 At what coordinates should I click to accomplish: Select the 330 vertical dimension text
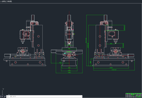click(x=90, y=62)
